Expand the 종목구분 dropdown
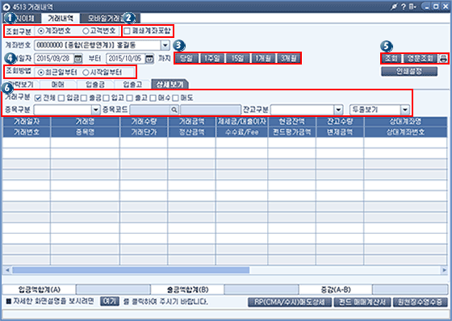The image size is (452, 321). coord(96,110)
